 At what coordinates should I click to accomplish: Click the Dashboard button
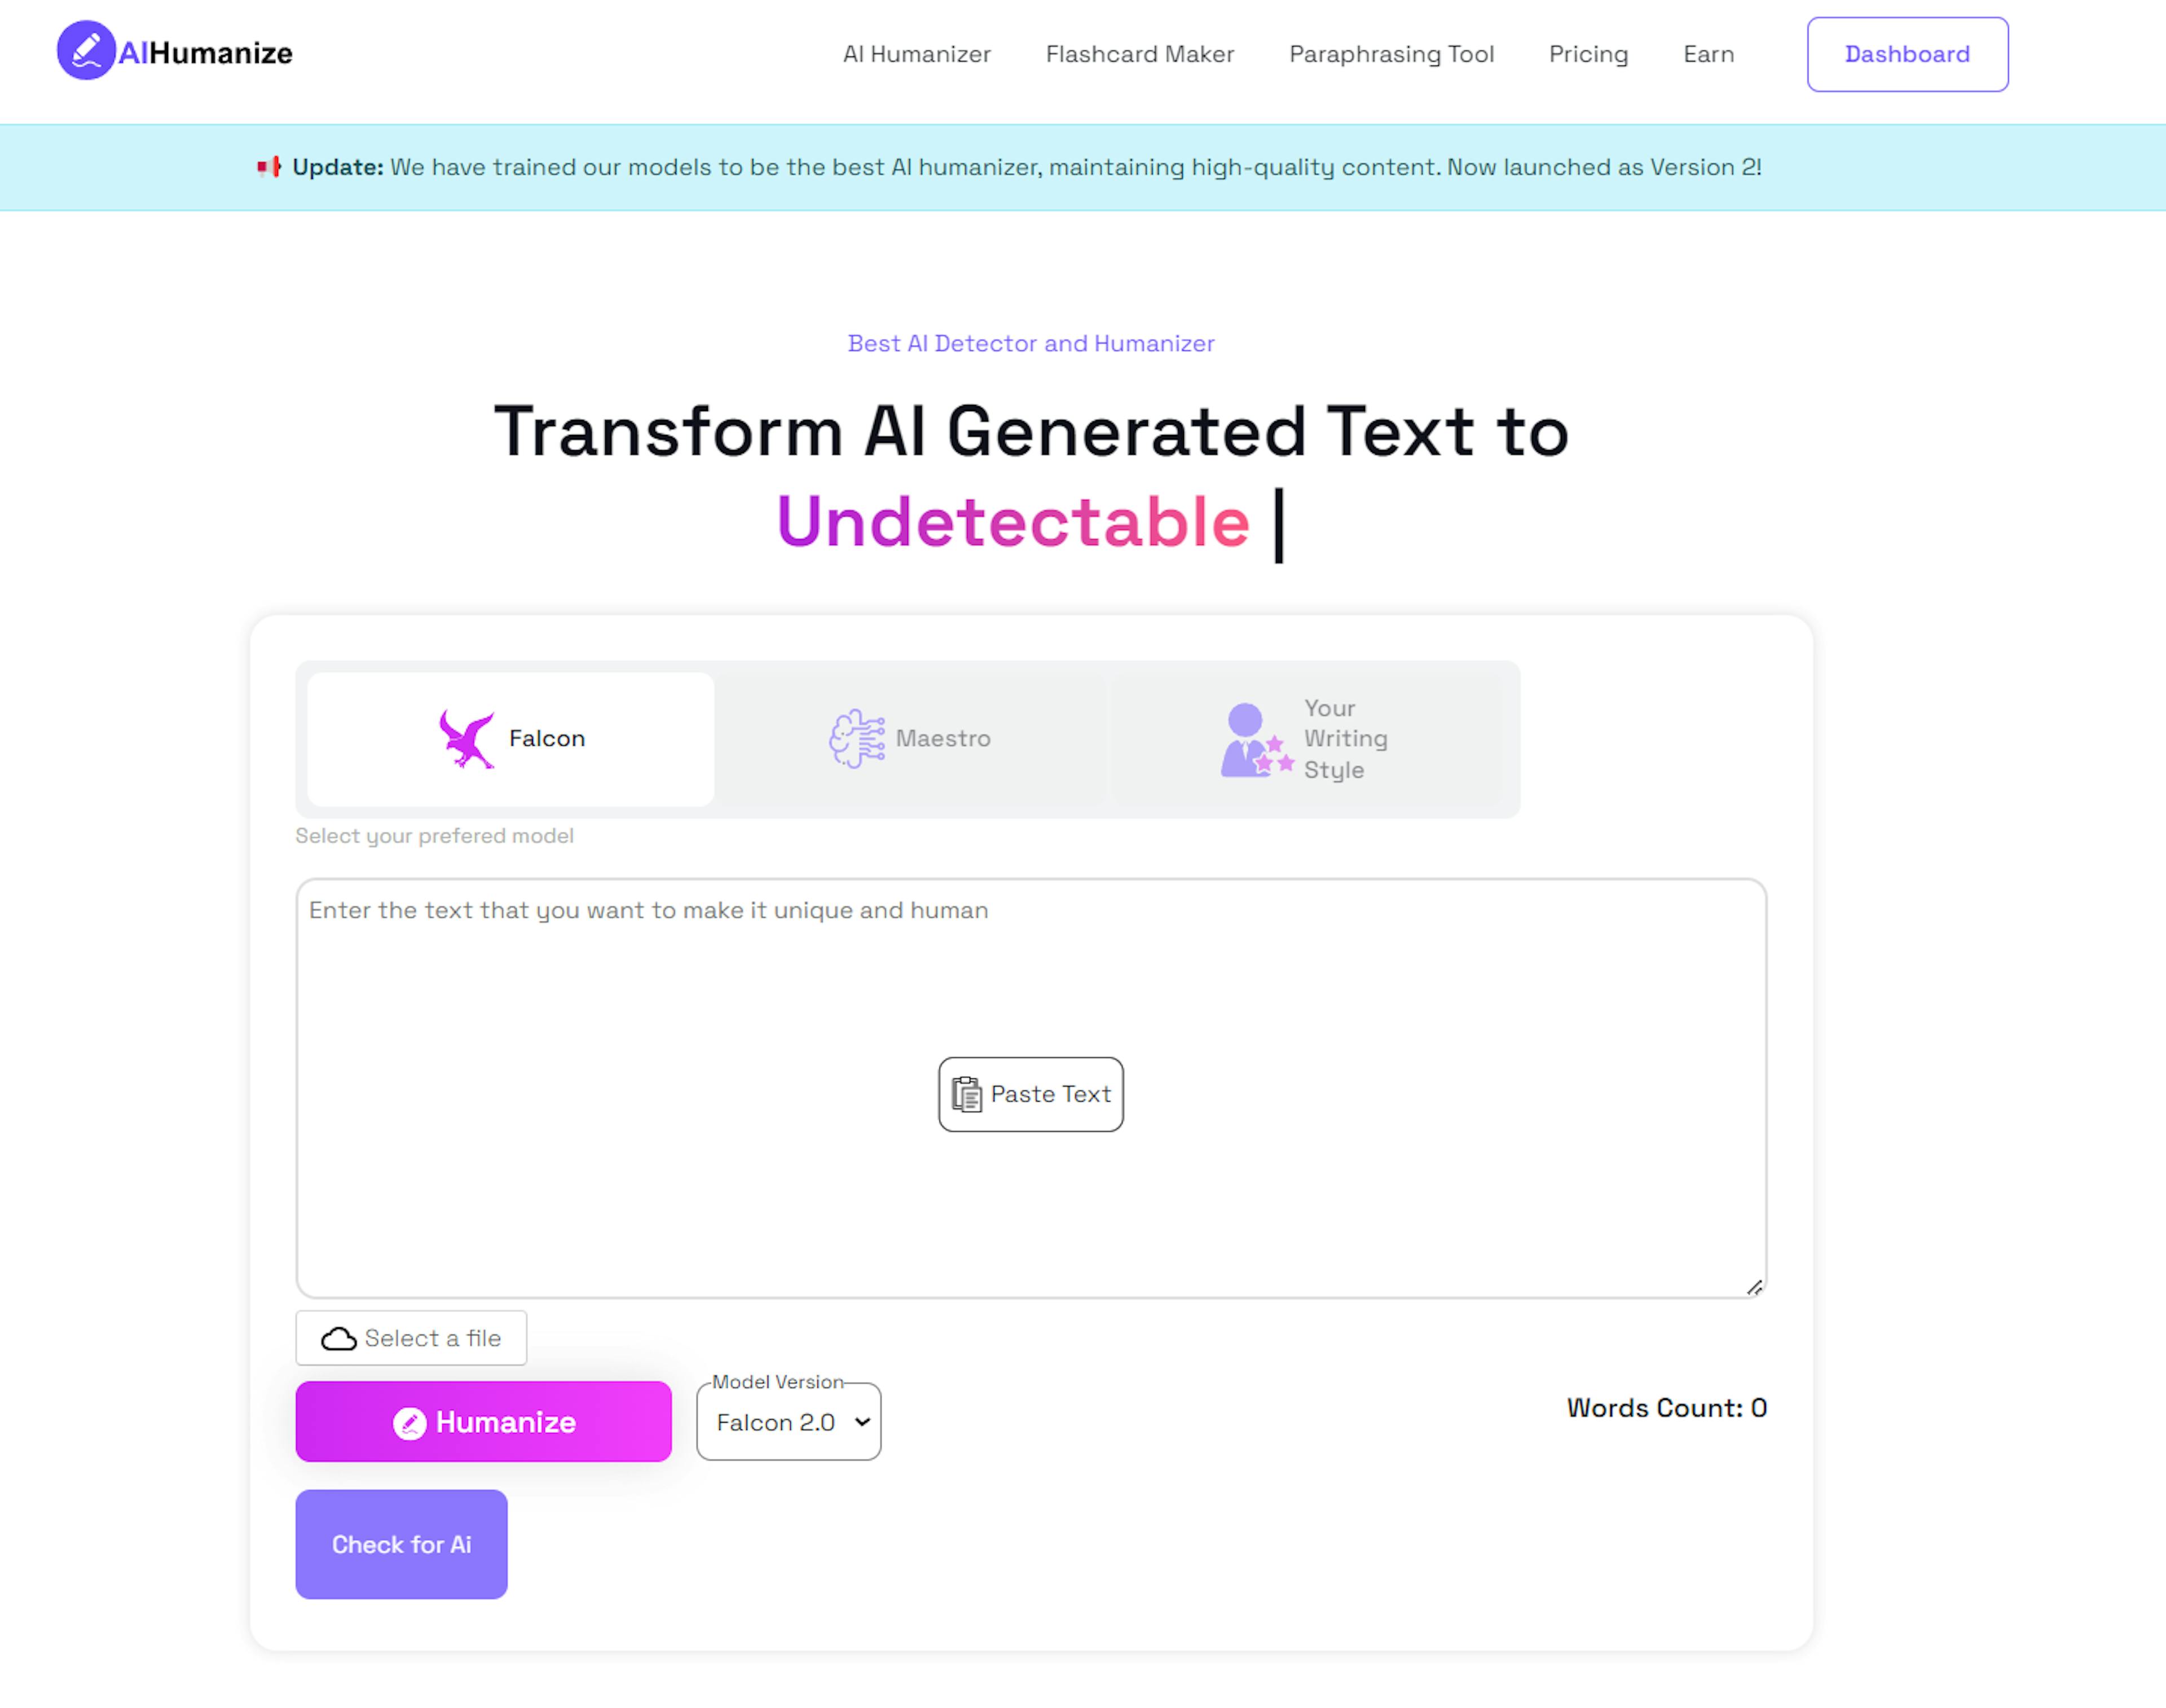[x=1907, y=54]
